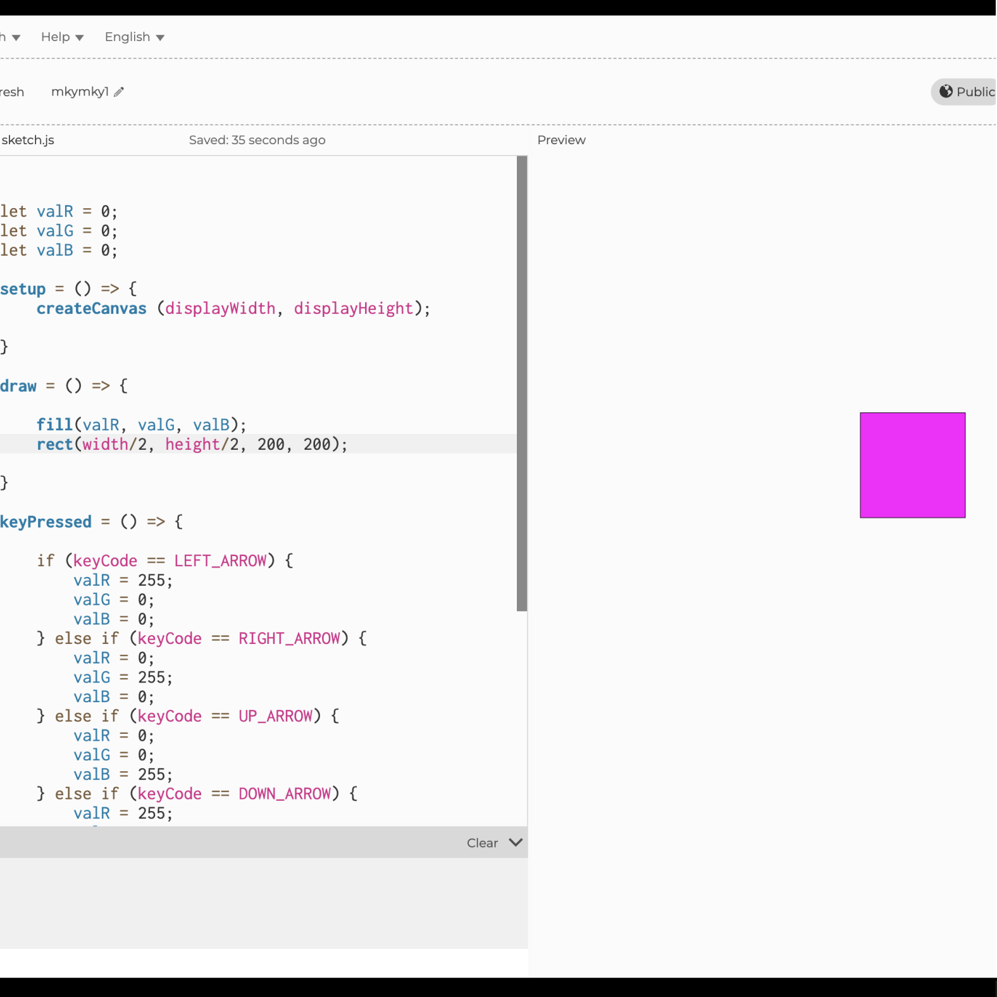Image resolution: width=997 pixels, height=997 pixels.
Task: Click the 'let valB = 0;' code line
Action: (59, 250)
